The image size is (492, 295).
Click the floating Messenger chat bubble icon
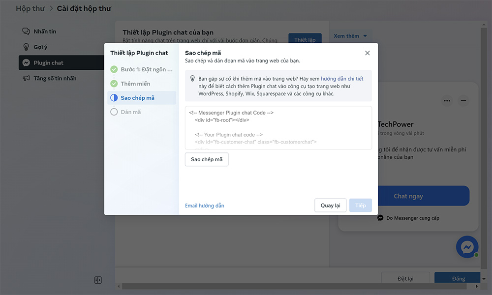point(467,247)
